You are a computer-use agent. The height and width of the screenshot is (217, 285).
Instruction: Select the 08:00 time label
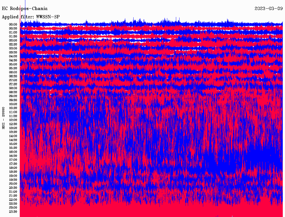(x=13, y=88)
